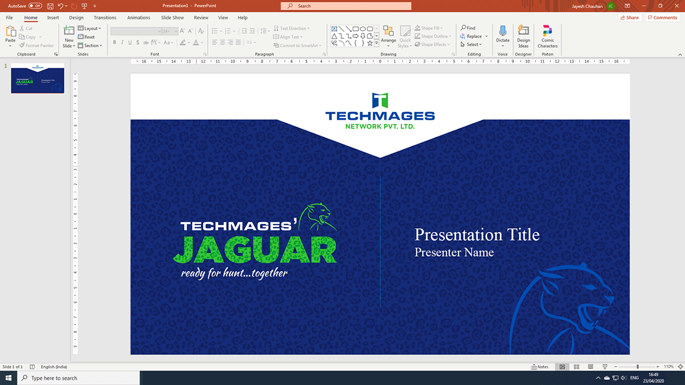Collapse the ribbon with the caret
Screen dimensions: 685x385
679,54
